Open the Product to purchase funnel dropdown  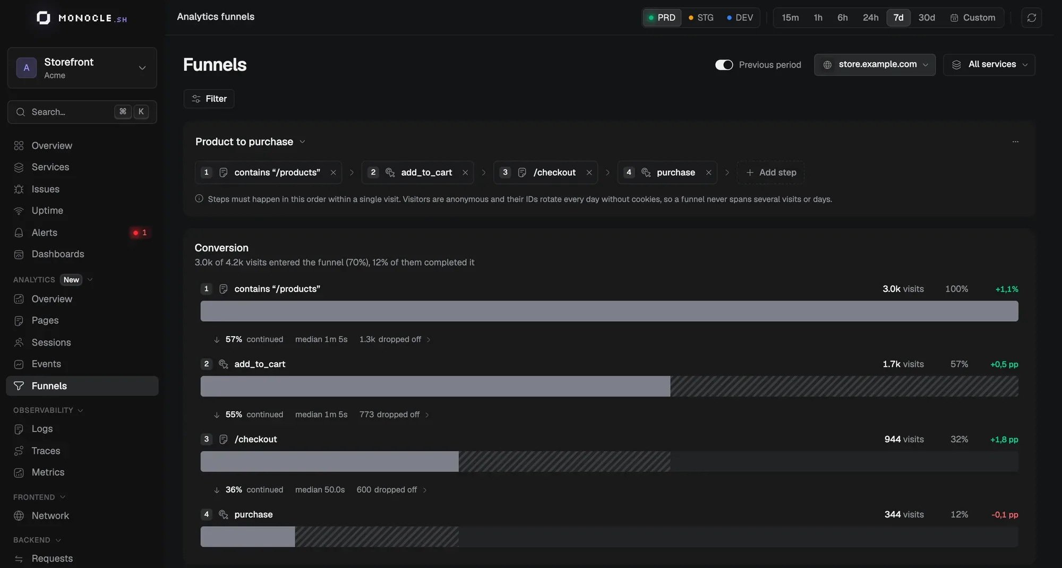[x=250, y=142]
